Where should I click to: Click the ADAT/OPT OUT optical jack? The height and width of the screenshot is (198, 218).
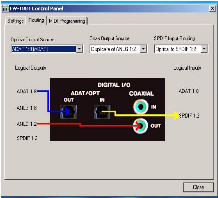(x=69, y=112)
